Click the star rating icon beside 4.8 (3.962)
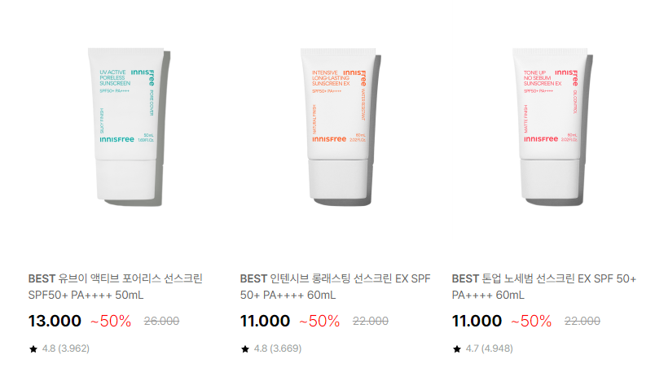Image resolution: width=655 pixels, height=381 pixels. pyautogui.click(x=33, y=349)
